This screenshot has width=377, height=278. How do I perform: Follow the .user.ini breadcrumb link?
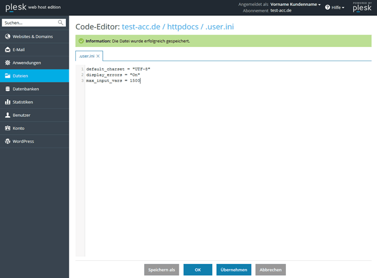220,26
